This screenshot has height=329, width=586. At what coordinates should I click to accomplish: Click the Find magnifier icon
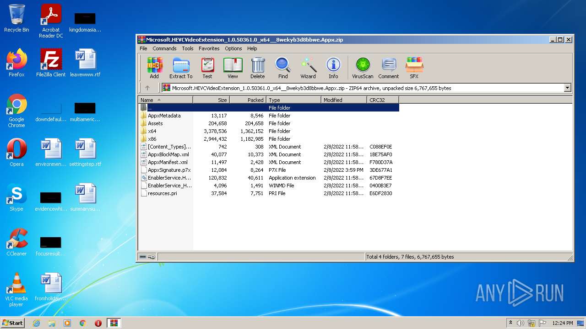coord(283,68)
